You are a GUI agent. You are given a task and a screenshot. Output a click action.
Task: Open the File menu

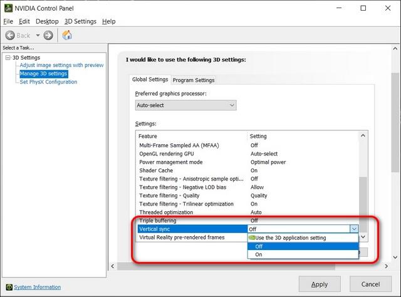click(8, 21)
